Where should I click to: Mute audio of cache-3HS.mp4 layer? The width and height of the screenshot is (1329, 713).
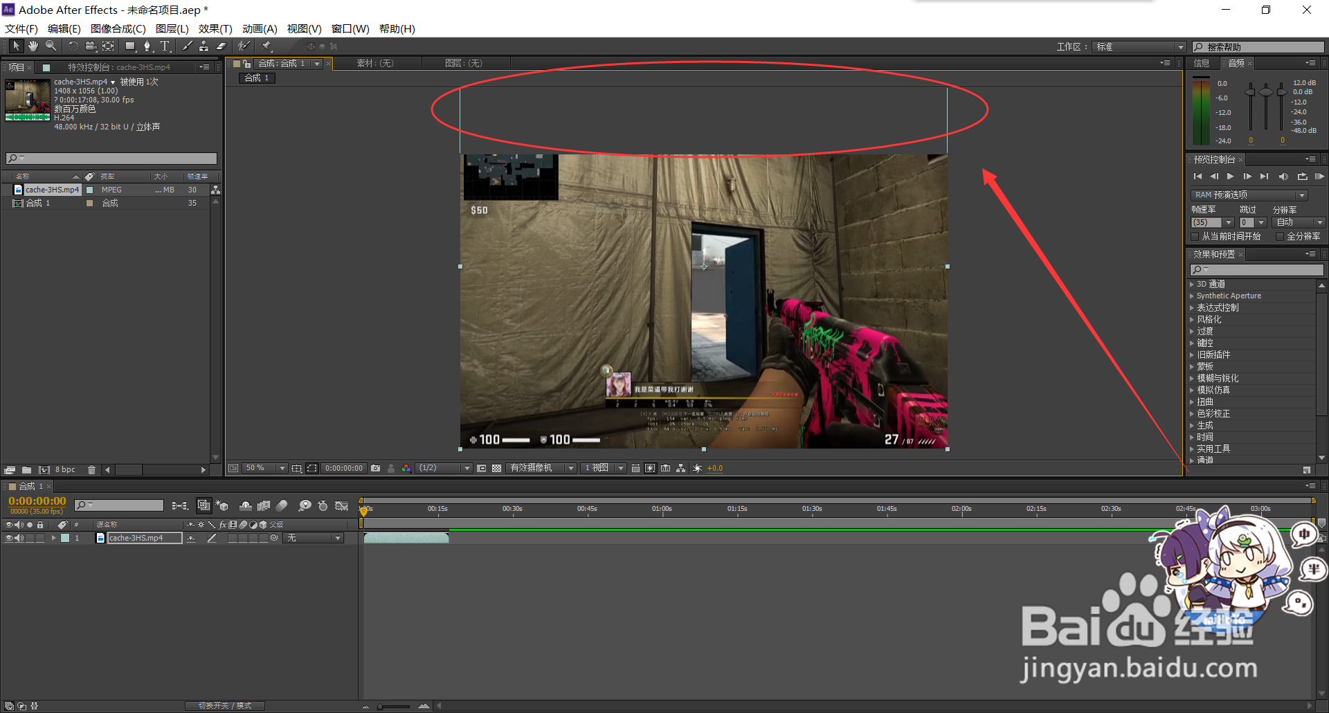(x=19, y=538)
